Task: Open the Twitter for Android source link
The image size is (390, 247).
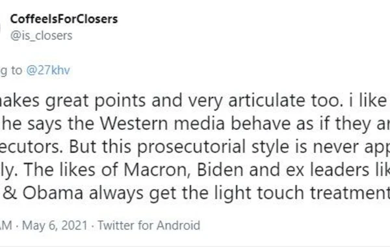Action: point(149,226)
